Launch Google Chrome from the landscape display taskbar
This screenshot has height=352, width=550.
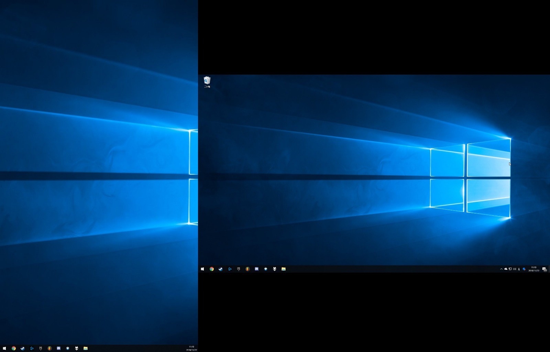[x=212, y=269]
